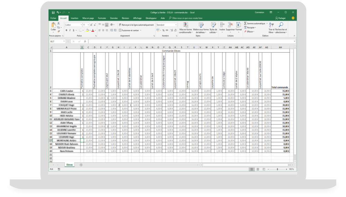Click the Coller paste icon
Screen dimensions: 346x197
click(x=53, y=26)
